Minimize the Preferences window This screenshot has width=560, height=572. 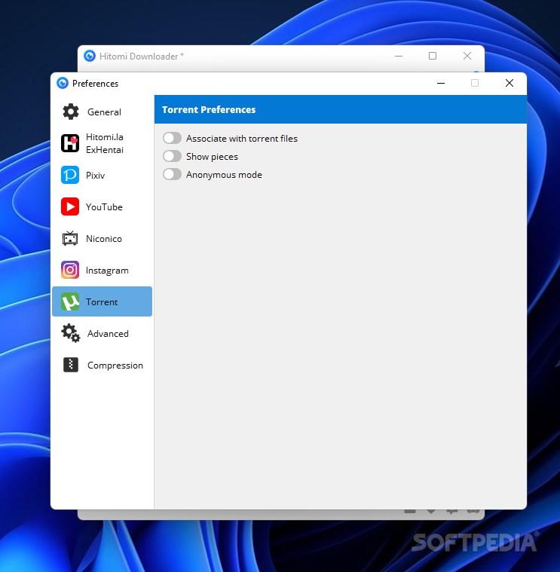[x=441, y=83]
